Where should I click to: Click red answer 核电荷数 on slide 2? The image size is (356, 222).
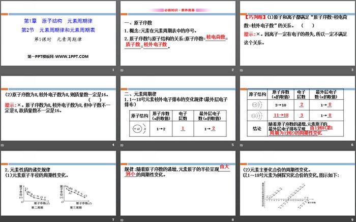click(216, 37)
